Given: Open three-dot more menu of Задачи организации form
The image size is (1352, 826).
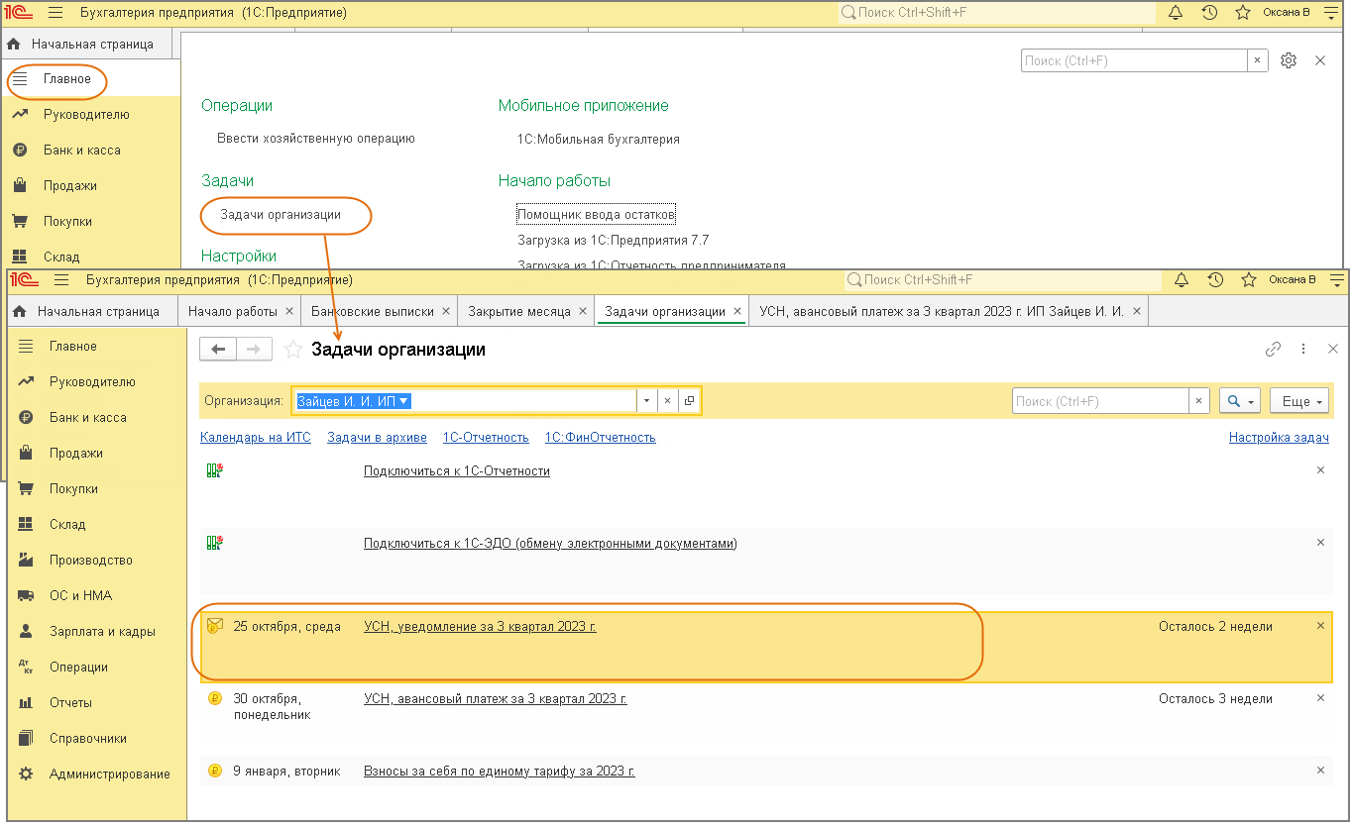Looking at the screenshot, I should [x=1303, y=349].
